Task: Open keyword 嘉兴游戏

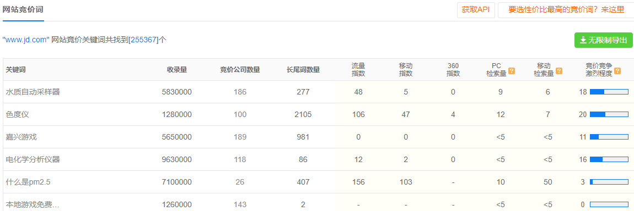Action: (x=22, y=137)
